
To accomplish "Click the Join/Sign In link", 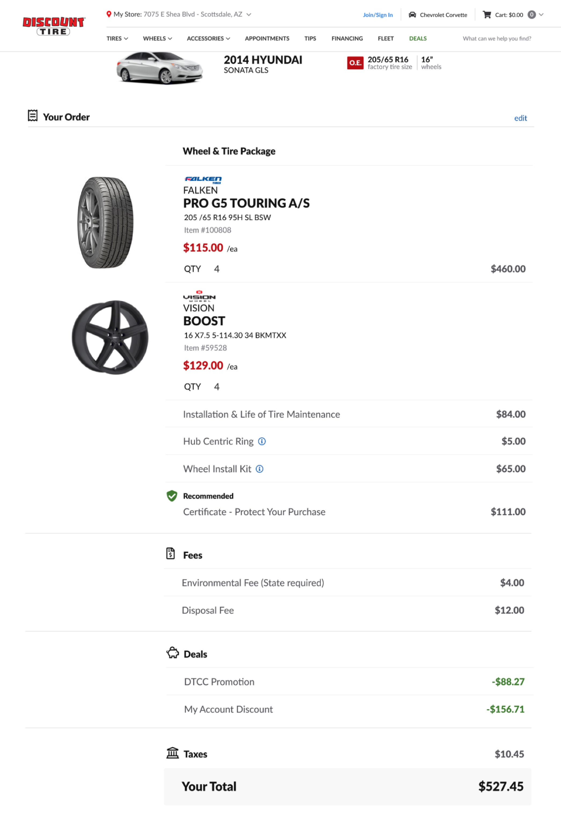I will click(377, 15).
